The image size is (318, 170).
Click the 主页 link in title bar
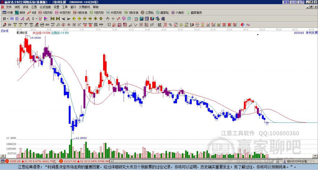(301, 2)
